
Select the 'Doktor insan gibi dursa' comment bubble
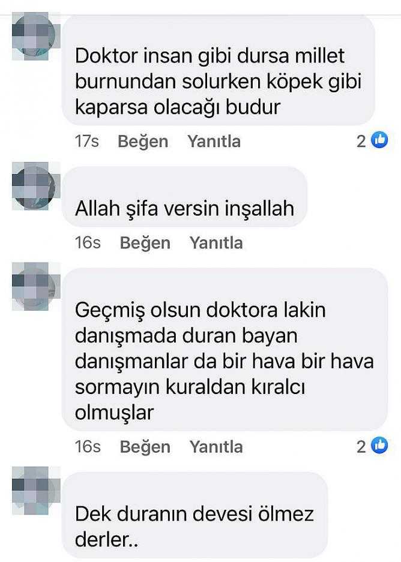tap(219, 71)
